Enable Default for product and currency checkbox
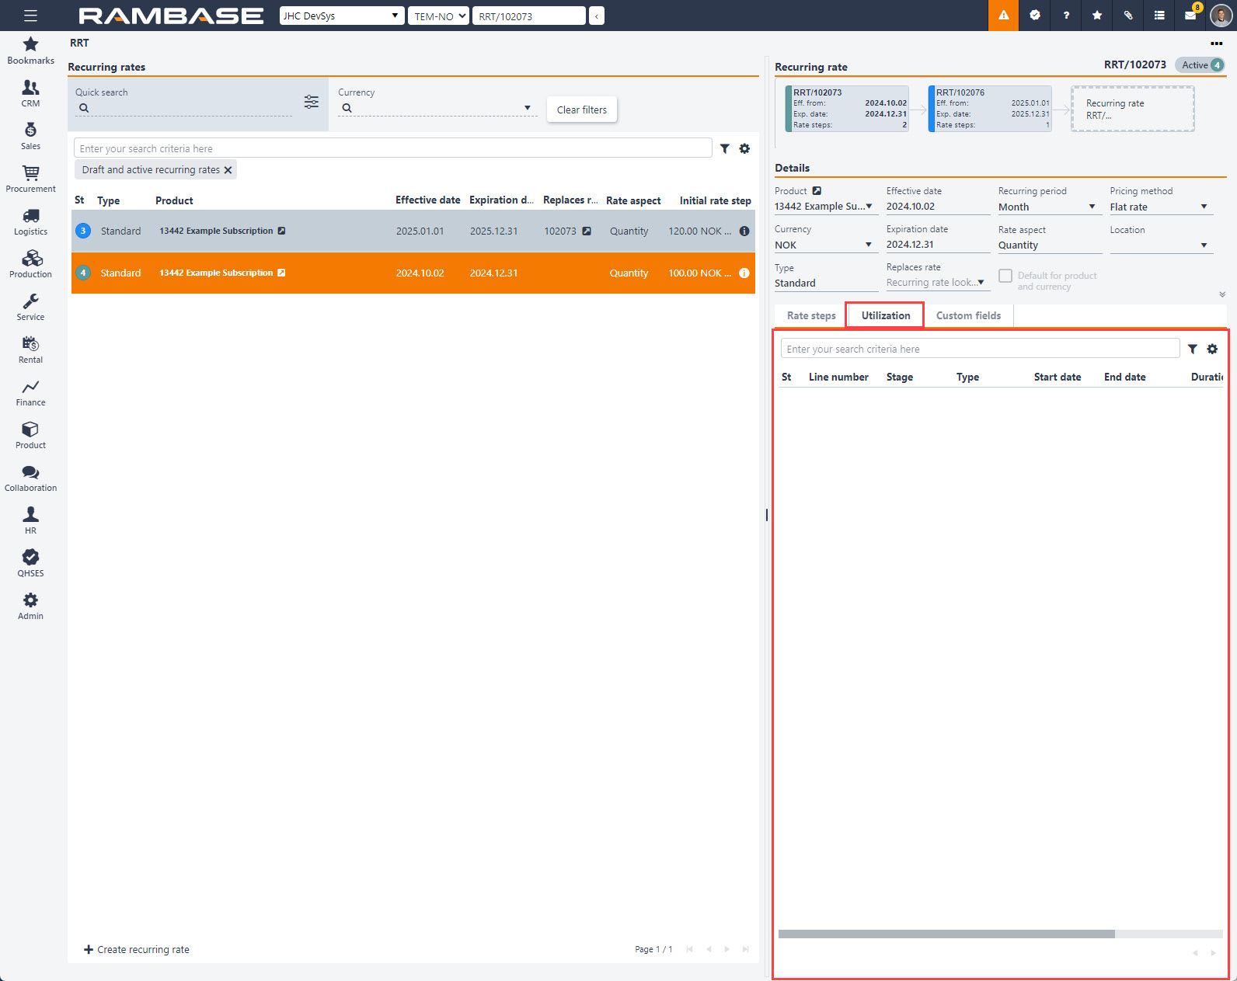This screenshot has width=1237, height=981. (1005, 276)
